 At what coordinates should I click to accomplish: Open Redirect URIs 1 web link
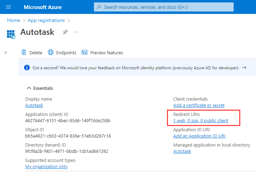pos(201,120)
